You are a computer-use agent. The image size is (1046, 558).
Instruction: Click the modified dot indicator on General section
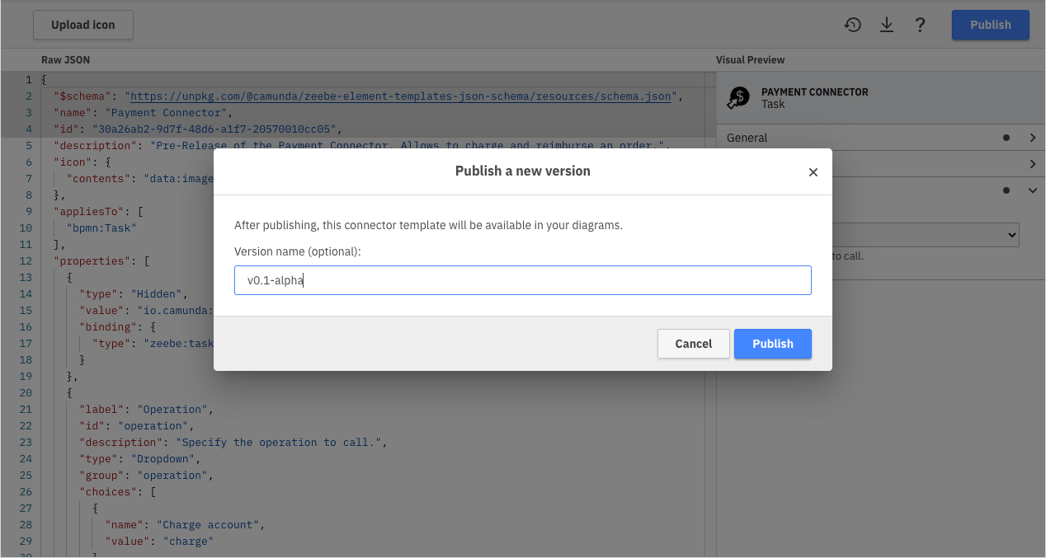1006,138
